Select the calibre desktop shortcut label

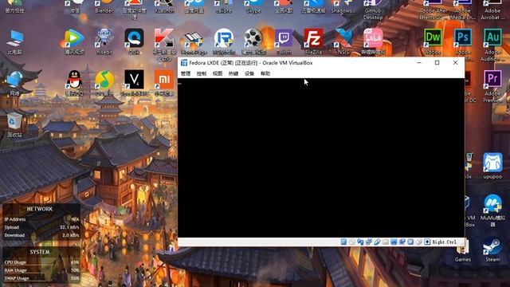click(x=224, y=10)
